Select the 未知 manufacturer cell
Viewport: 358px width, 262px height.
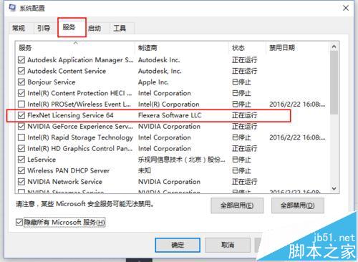(x=145, y=170)
